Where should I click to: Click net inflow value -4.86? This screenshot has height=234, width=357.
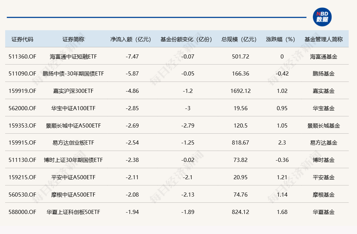tap(132, 91)
